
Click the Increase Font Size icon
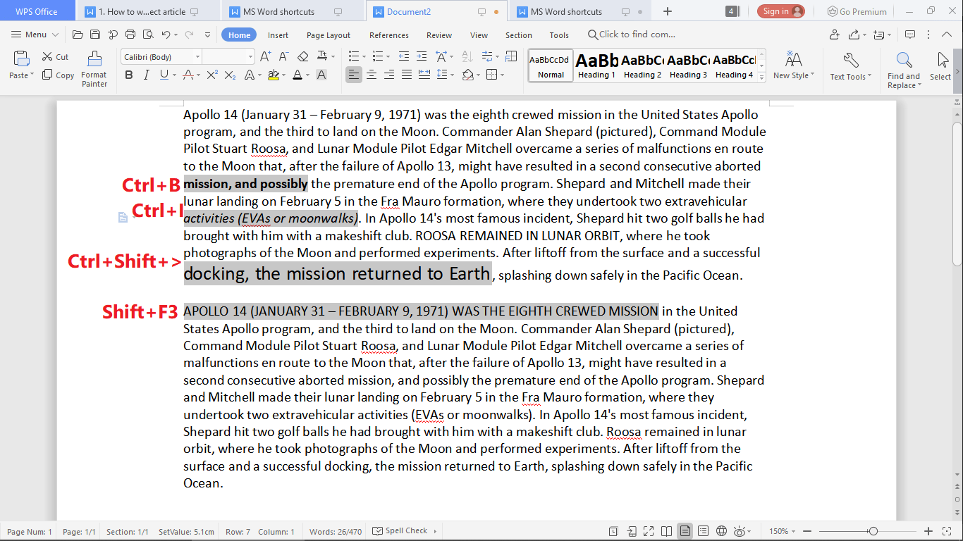tap(265, 56)
